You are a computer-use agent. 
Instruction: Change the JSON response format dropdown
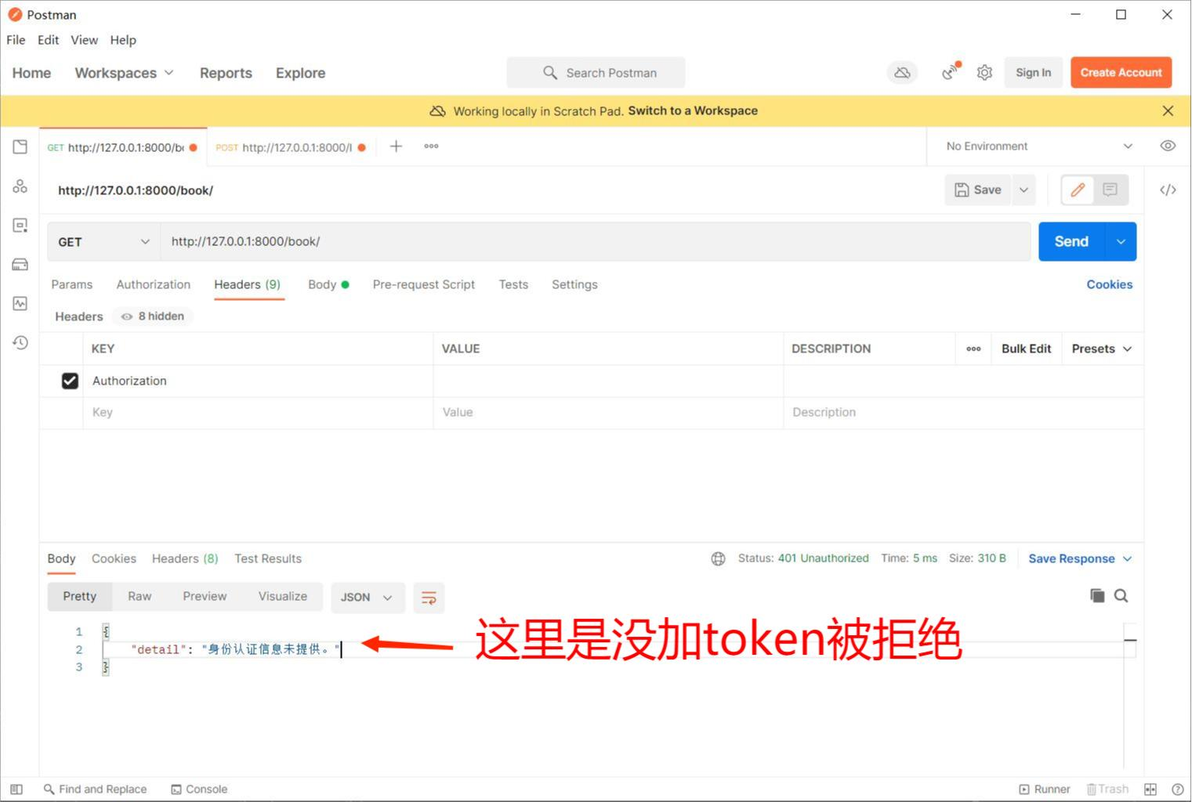(367, 597)
